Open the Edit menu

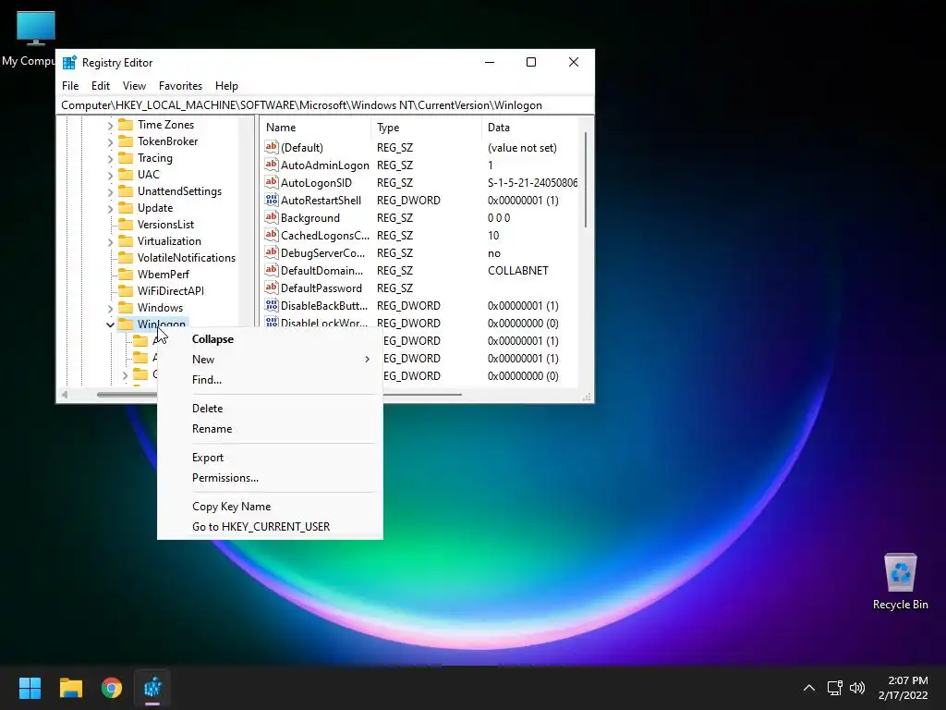pos(100,86)
